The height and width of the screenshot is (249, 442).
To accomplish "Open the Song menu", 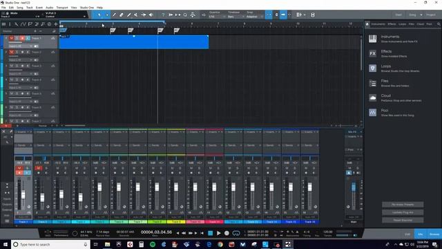I will click(x=20, y=8).
